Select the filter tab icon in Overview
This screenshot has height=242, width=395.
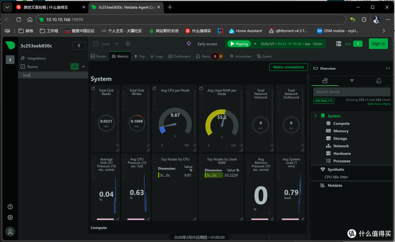352,80
